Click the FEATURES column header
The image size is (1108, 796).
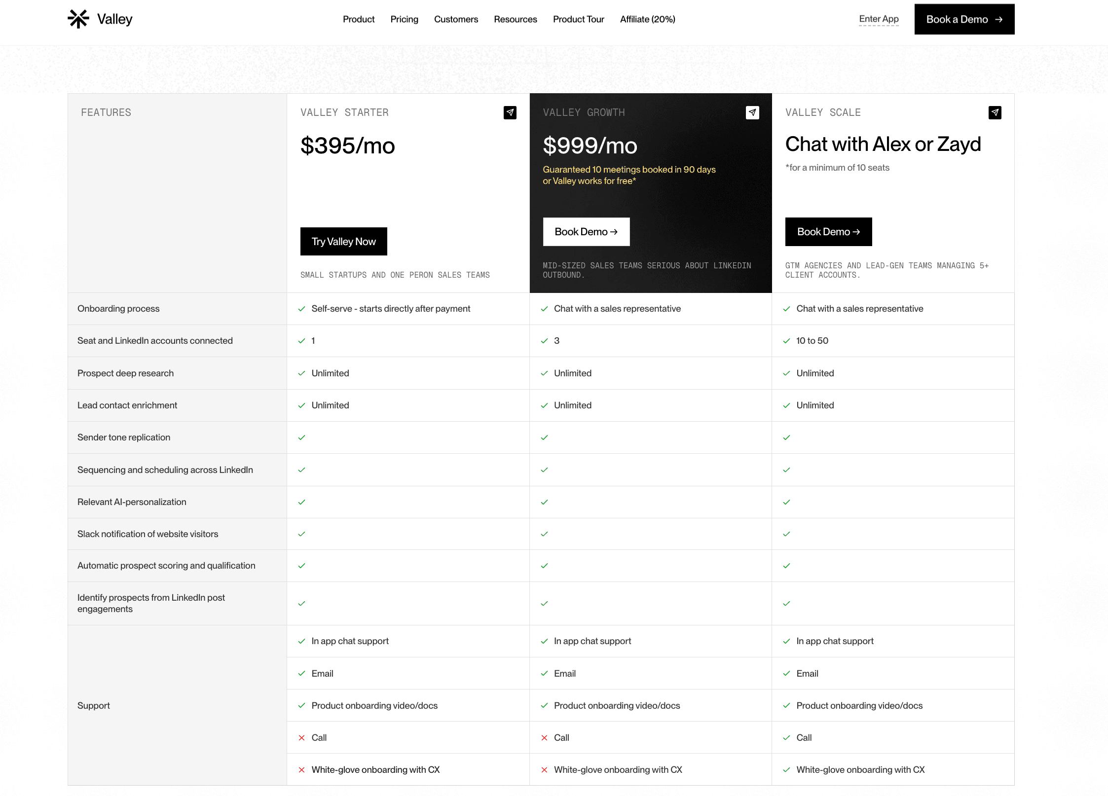tap(106, 112)
